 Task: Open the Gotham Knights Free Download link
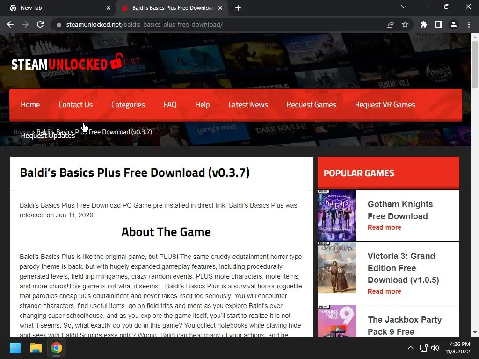[400, 210]
